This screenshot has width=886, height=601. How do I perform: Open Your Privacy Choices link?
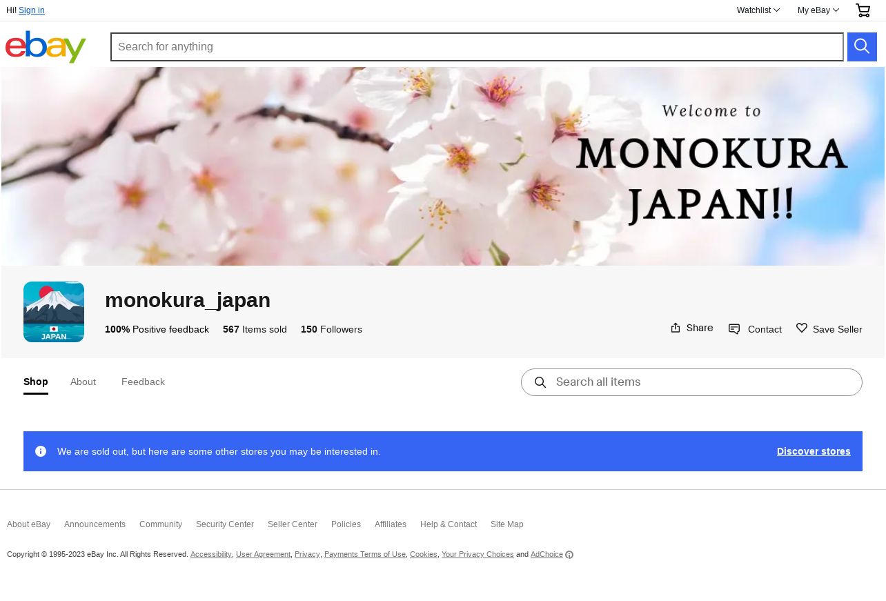click(x=478, y=554)
